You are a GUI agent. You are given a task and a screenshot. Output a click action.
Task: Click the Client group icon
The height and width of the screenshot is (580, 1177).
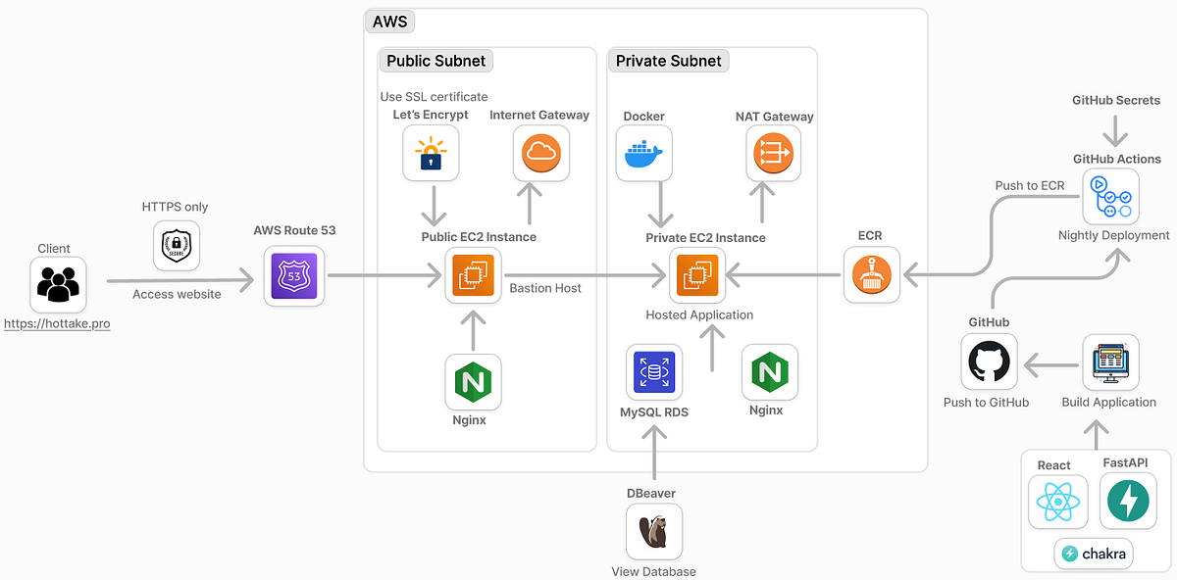tap(58, 284)
